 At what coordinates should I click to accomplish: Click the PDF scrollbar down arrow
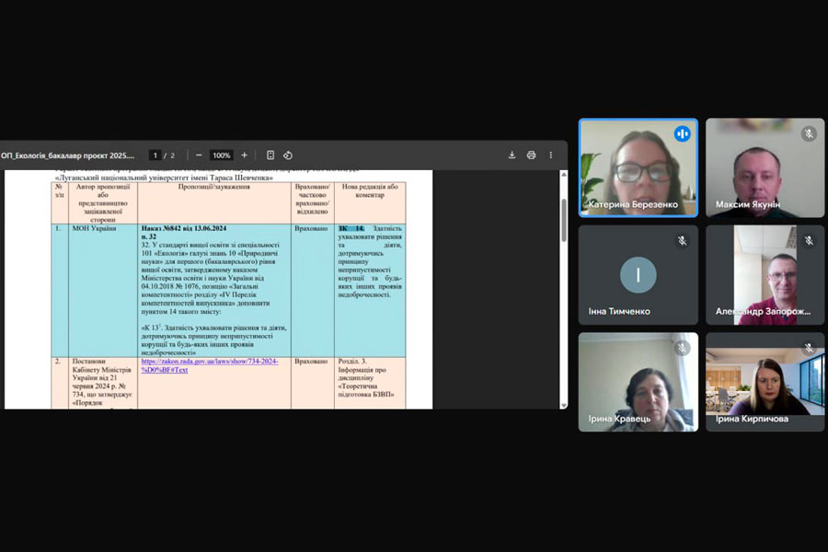(x=563, y=405)
